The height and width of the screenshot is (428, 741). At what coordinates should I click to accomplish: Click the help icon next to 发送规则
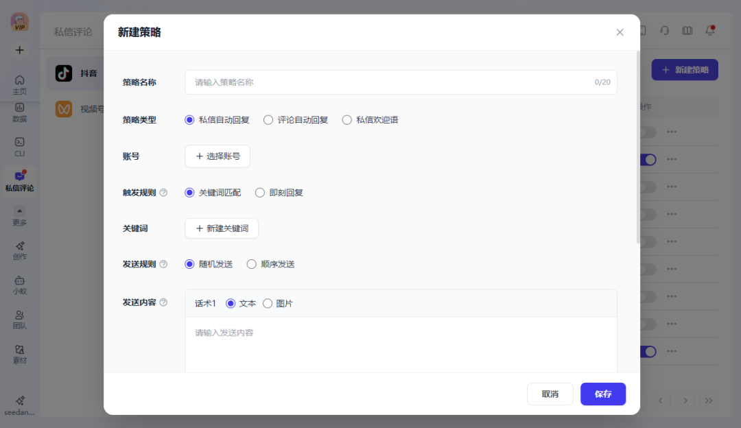[163, 264]
